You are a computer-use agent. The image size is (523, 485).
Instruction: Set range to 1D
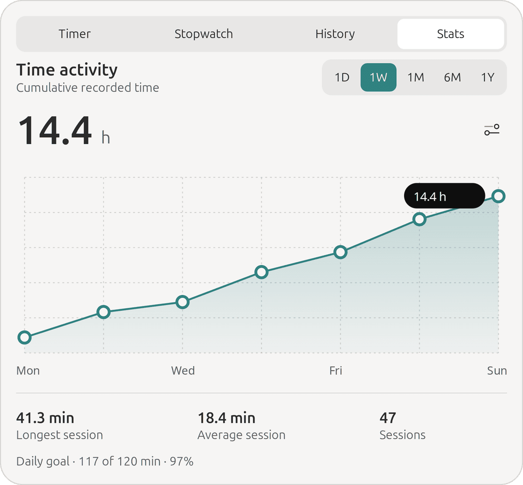pyautogui.click(x=342, y=77)
